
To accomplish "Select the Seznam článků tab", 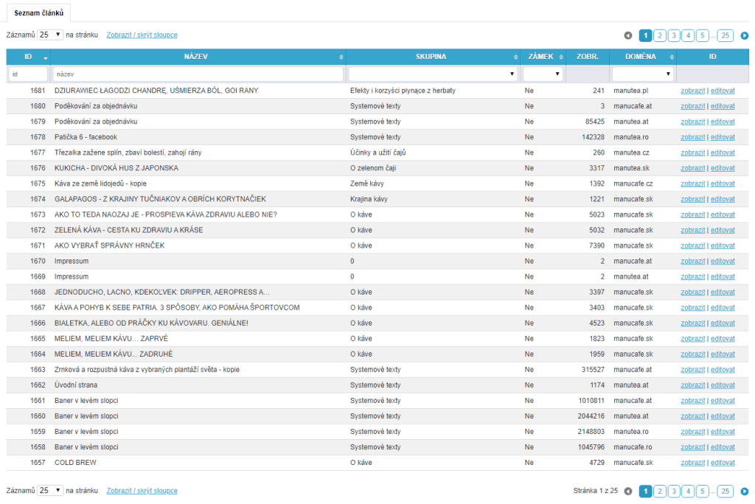I will coord(39,13).
